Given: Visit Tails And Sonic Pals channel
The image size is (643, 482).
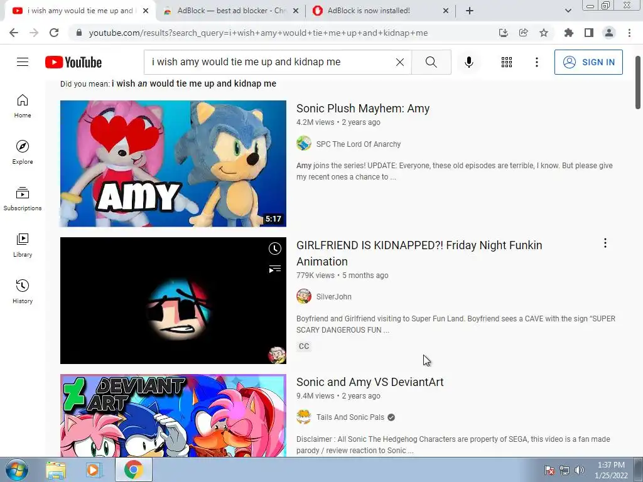Looking at the screenshot, I should pos(350,417).
